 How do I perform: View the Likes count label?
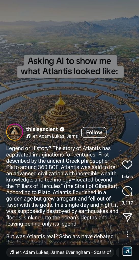(x=127, y=177)
